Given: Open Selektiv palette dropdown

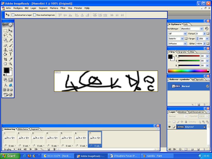Looking at the screenshot, I should click(176, 39).
